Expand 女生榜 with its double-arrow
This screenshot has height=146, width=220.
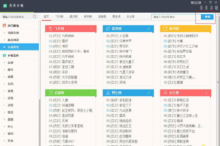[x=206, y=93]
